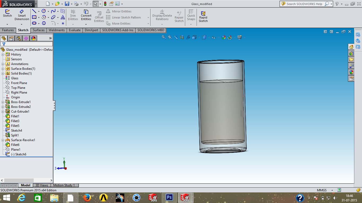Open the DimXpert tab

91,30
